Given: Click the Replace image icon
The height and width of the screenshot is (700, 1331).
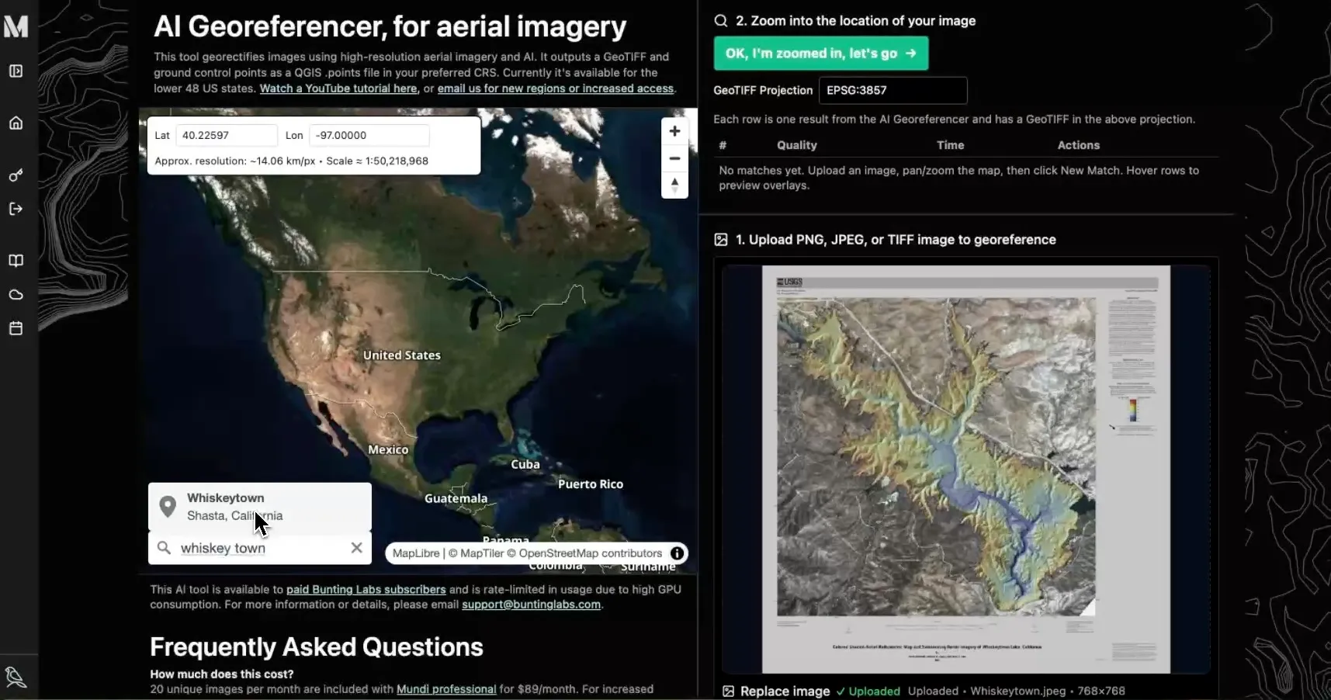Looking at the screenshot, I should pyautogui.click(x=728, y=691).
